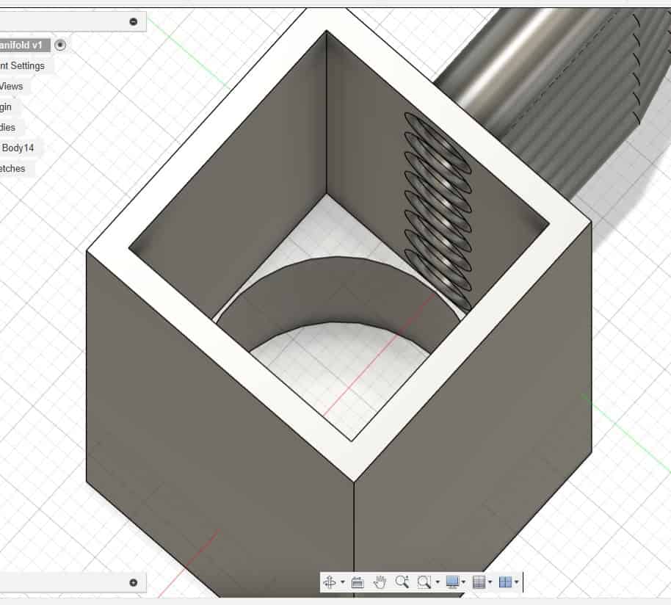Image resolution: width=671 pixels, height=605 pixels.
Task: Expand the Grid and Snaps dropdown arrow
Action: click(x=490, y=582)
